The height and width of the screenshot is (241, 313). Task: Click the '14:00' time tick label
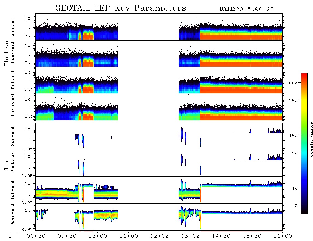point(221,236)
